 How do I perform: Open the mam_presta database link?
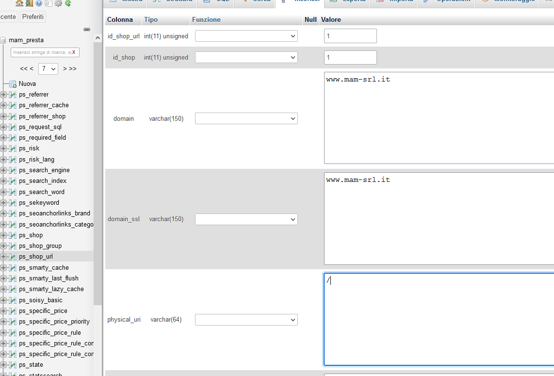26,40
